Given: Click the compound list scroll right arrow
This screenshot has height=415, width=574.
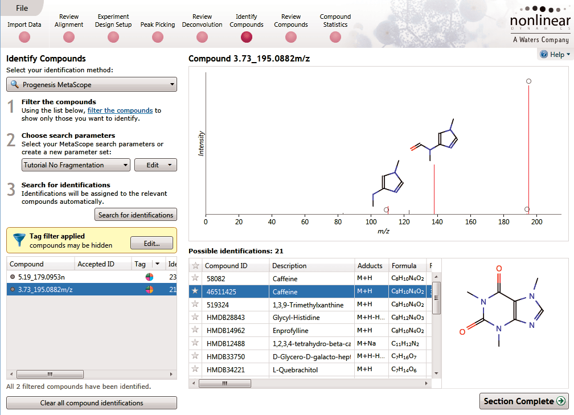Looking at the screenshot, I should coord(171,374).
